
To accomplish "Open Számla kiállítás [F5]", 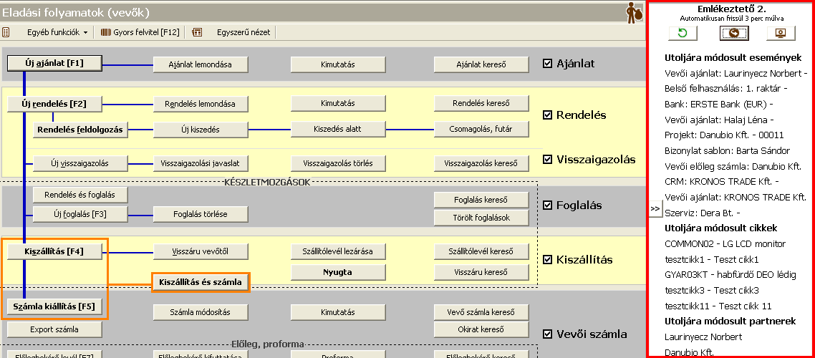I will pyautogui.click(x=54, y=307).
